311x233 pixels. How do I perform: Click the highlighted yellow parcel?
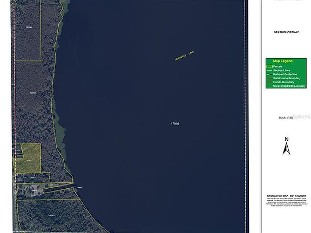point(29,159)
